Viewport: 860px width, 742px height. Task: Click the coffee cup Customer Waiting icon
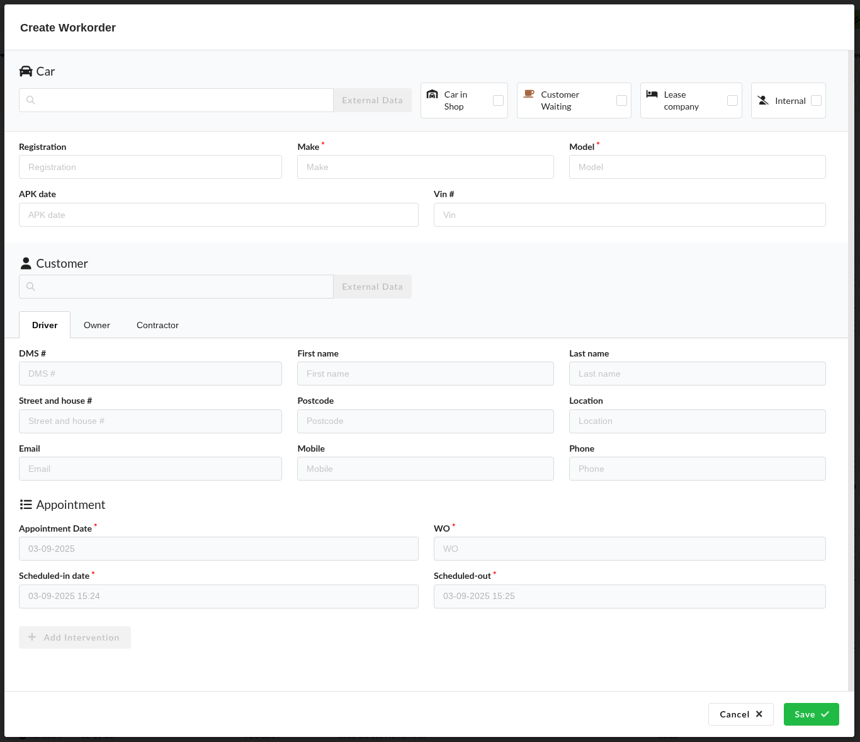[x=529, y=94]
